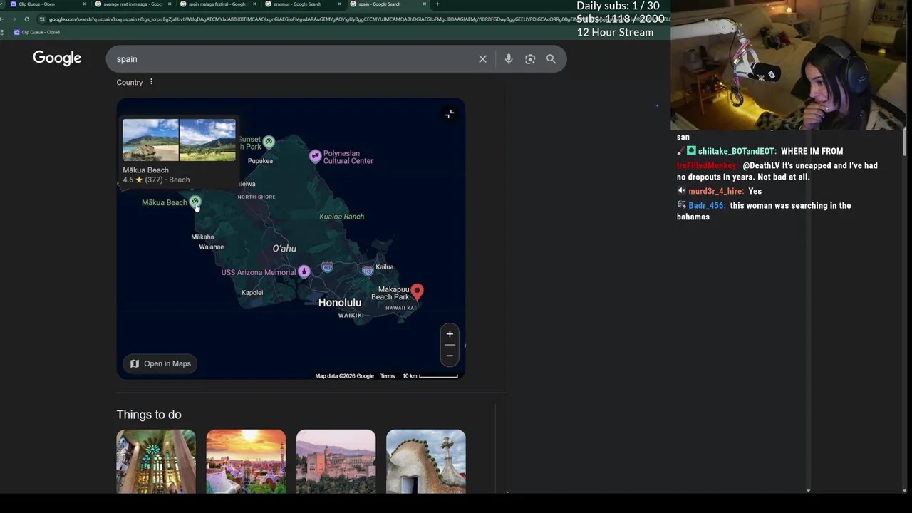
Task: Open Google Lens image search
Action: (x=530, y=59)
